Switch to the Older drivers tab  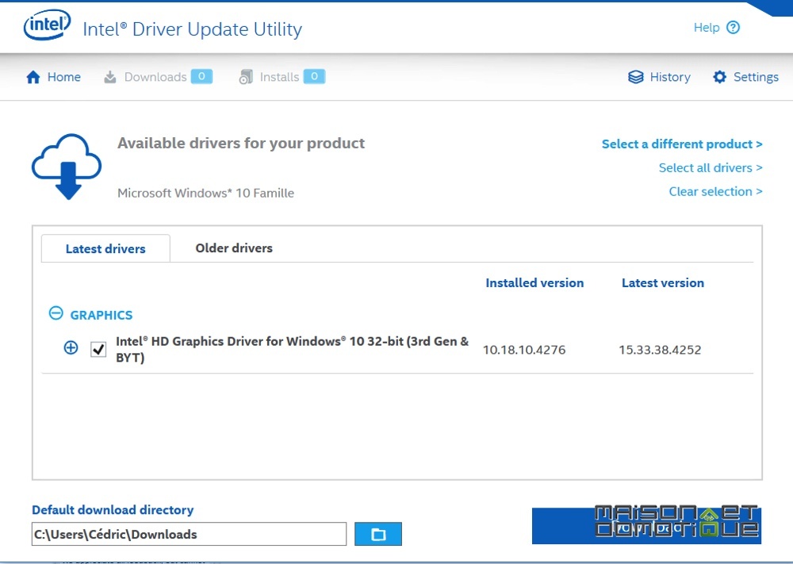click(234, 247)
